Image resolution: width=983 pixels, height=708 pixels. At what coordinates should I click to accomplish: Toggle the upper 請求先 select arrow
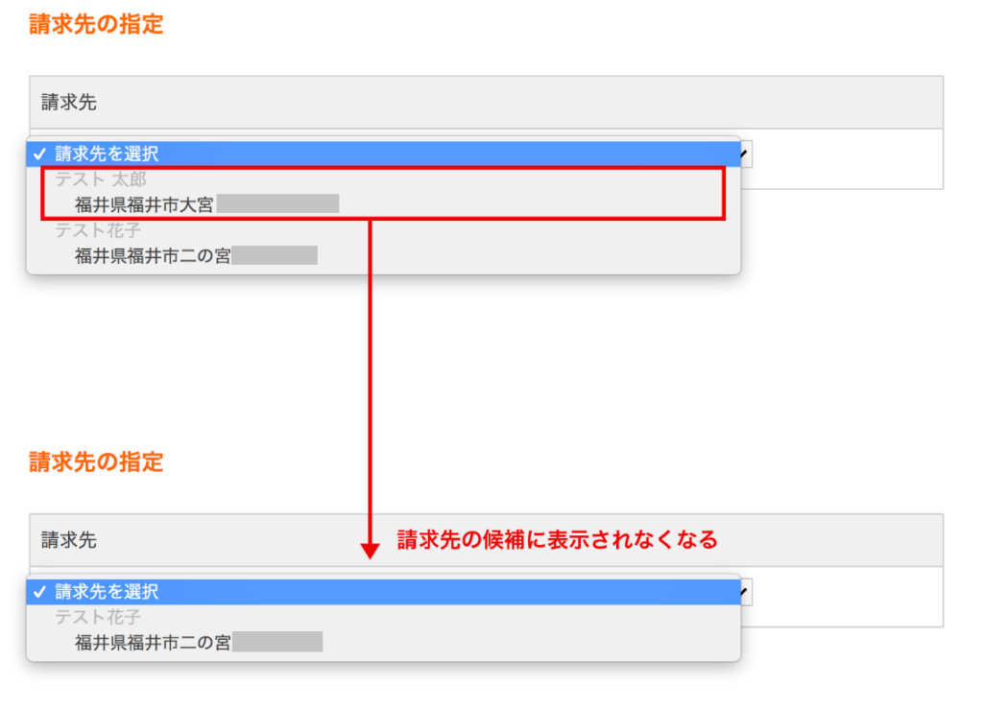(x=745, y=153)
